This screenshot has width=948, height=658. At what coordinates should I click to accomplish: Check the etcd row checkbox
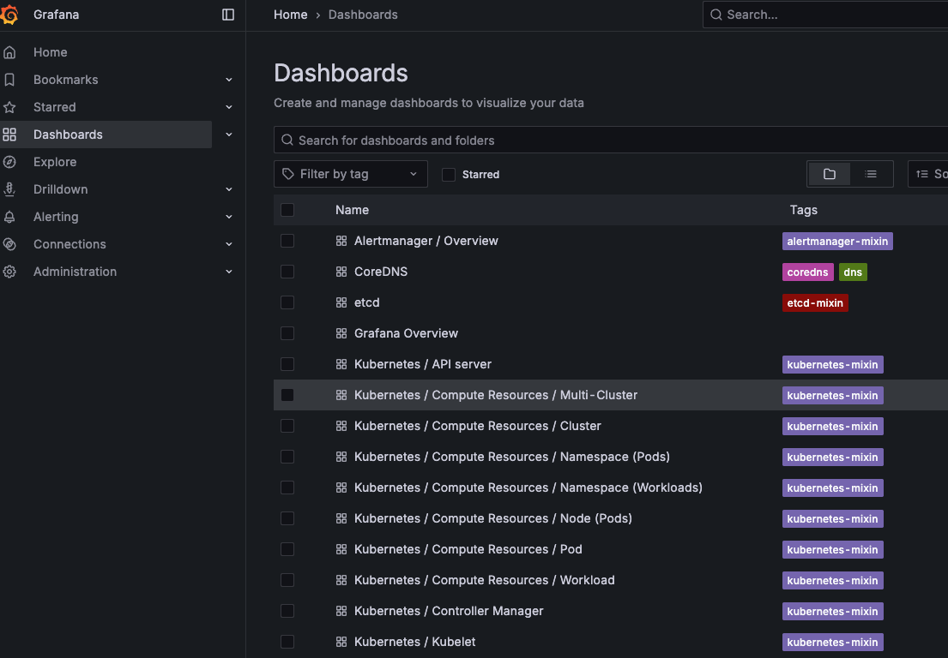287,302
